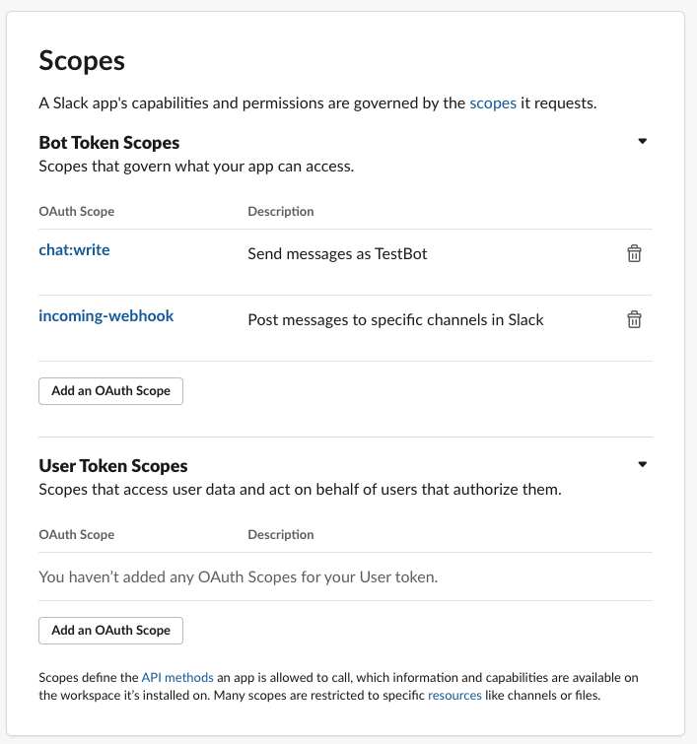The image size is (697, 744).
Task: Open the incoming-webhook scope link
Action: pos(105,316)
